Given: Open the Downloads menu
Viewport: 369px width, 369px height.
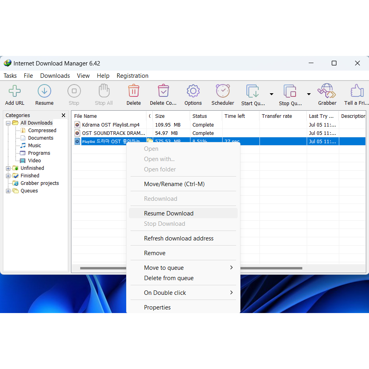Looking at the screenshot, I should point(55,76).
